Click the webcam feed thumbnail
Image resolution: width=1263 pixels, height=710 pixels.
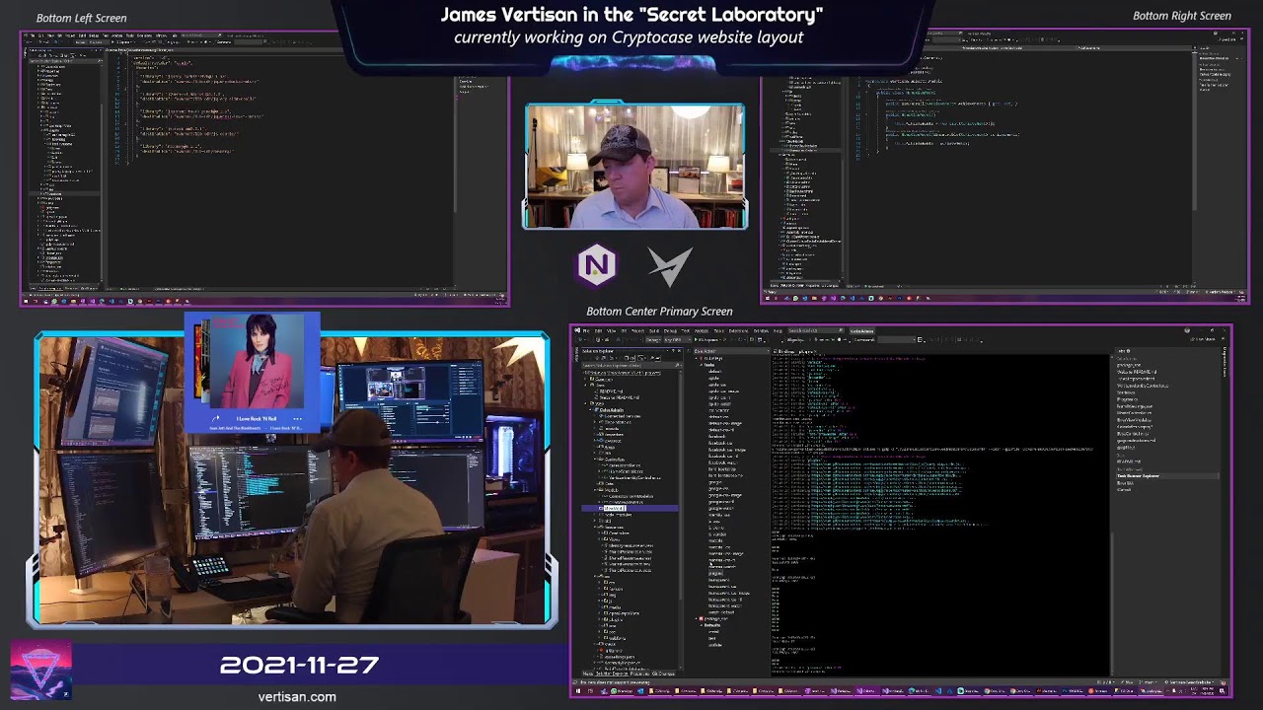tap(634, 166)
